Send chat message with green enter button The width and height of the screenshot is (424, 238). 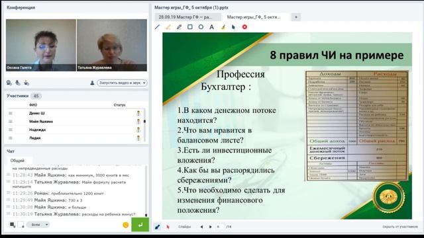tap(140, 225)
